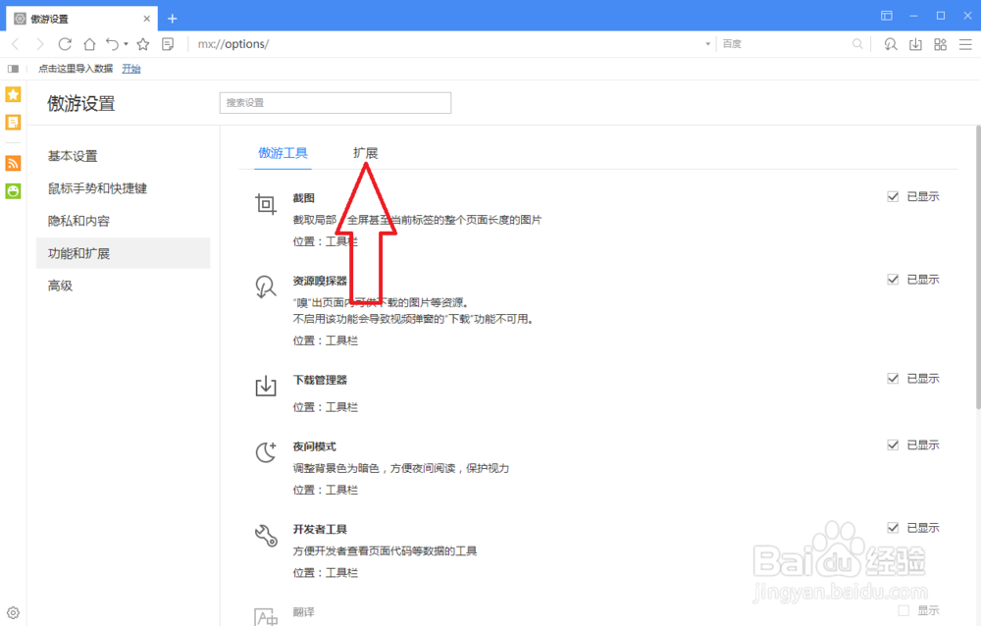Switch to the 傲游工具 tab
The height and width of the screenshot is (626, 981).
click(283, 153)
